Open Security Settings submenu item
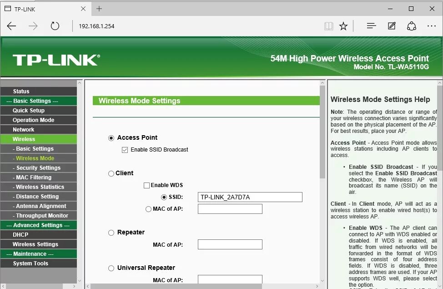The width and height of the screenshot is (443, 289). [x=38, y=168]
